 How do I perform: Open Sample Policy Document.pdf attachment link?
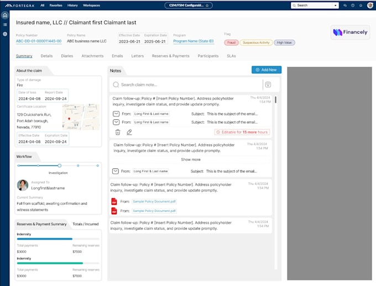click(154, 202)
